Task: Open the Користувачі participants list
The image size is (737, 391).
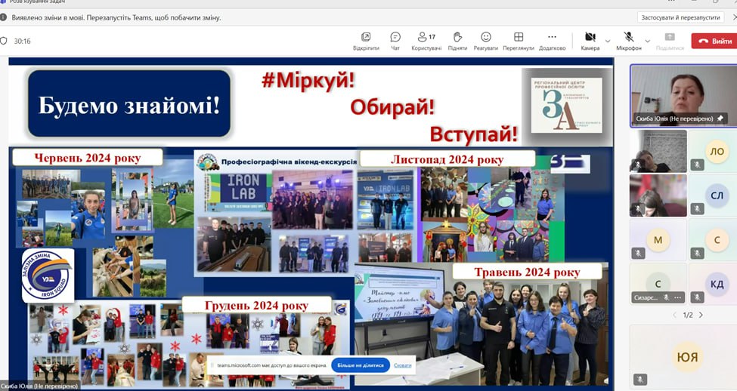Action: [426, 41]
